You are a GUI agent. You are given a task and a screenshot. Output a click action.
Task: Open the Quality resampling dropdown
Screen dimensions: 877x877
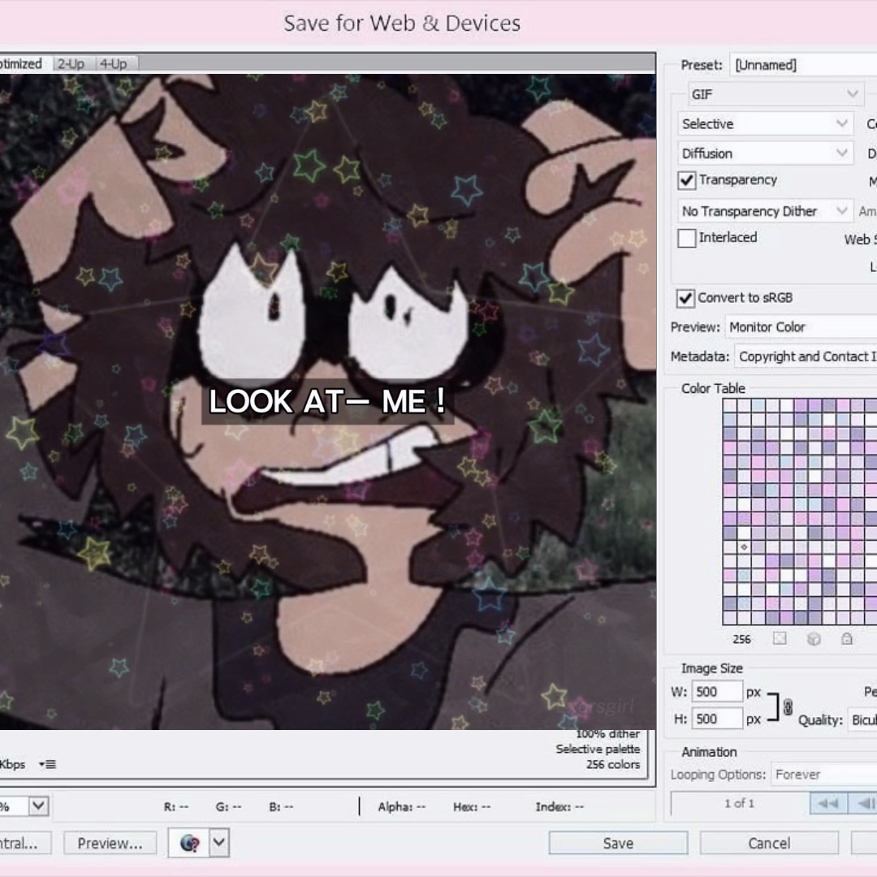click(862, 719)
